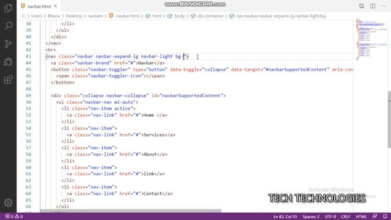The image size is (391, 220).
Task: Click the </nav> closing tag on line 41
Action: (x=53, y=43)
